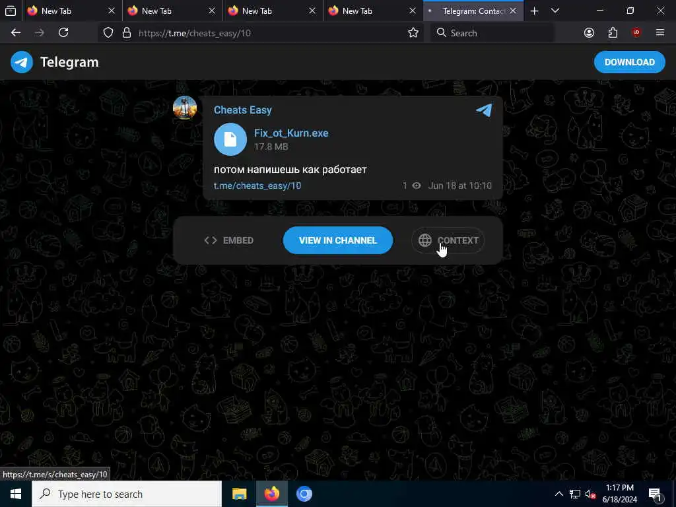676x507 pixels.
Task: Click the blue circular taskbar app icon
Action: coord(304,494)
